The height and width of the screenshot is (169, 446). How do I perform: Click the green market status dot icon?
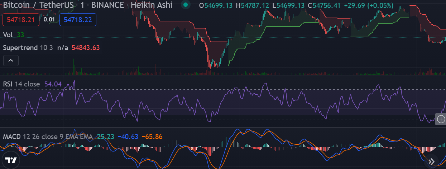(x=185, y=5)
